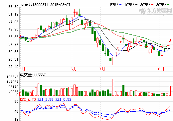Click the lowest red candlestick near 22.40
The image size is (173, 121).
pos(113,61)
